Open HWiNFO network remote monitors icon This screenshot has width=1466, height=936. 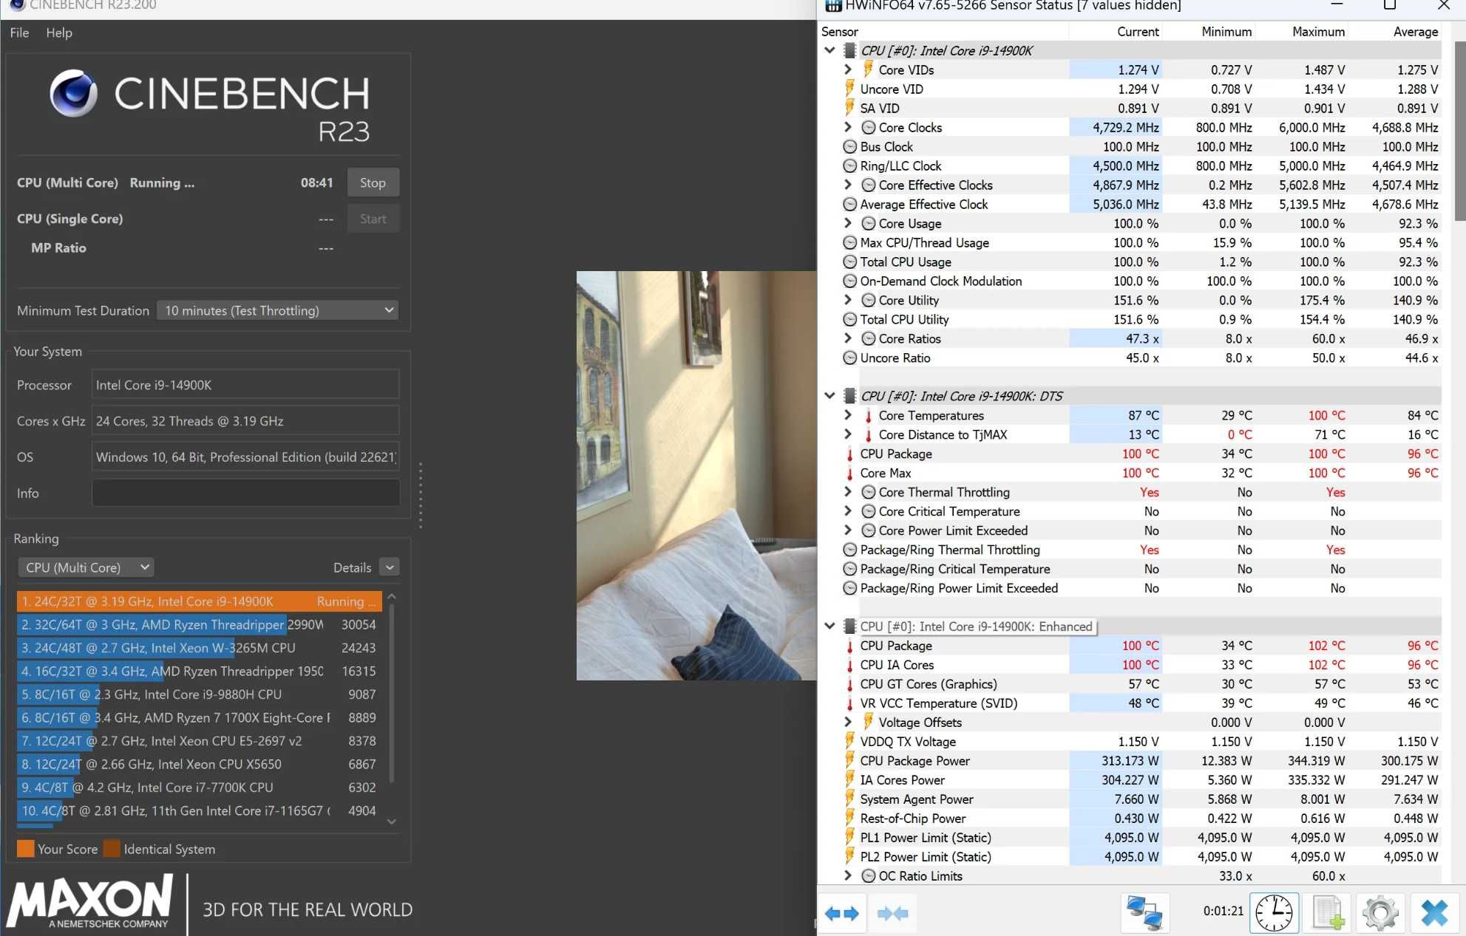coord(1144,913)
